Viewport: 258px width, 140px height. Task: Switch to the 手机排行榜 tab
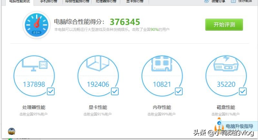point(49,2)
